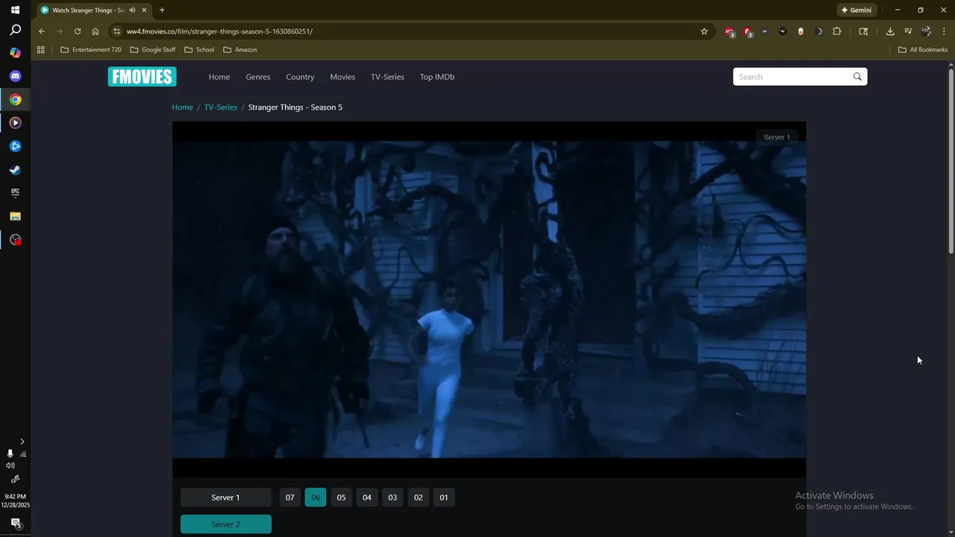Open the media player icon in the taskbar
The width and height of the screenshot is (955, 537).
click(x=15, y=122)
